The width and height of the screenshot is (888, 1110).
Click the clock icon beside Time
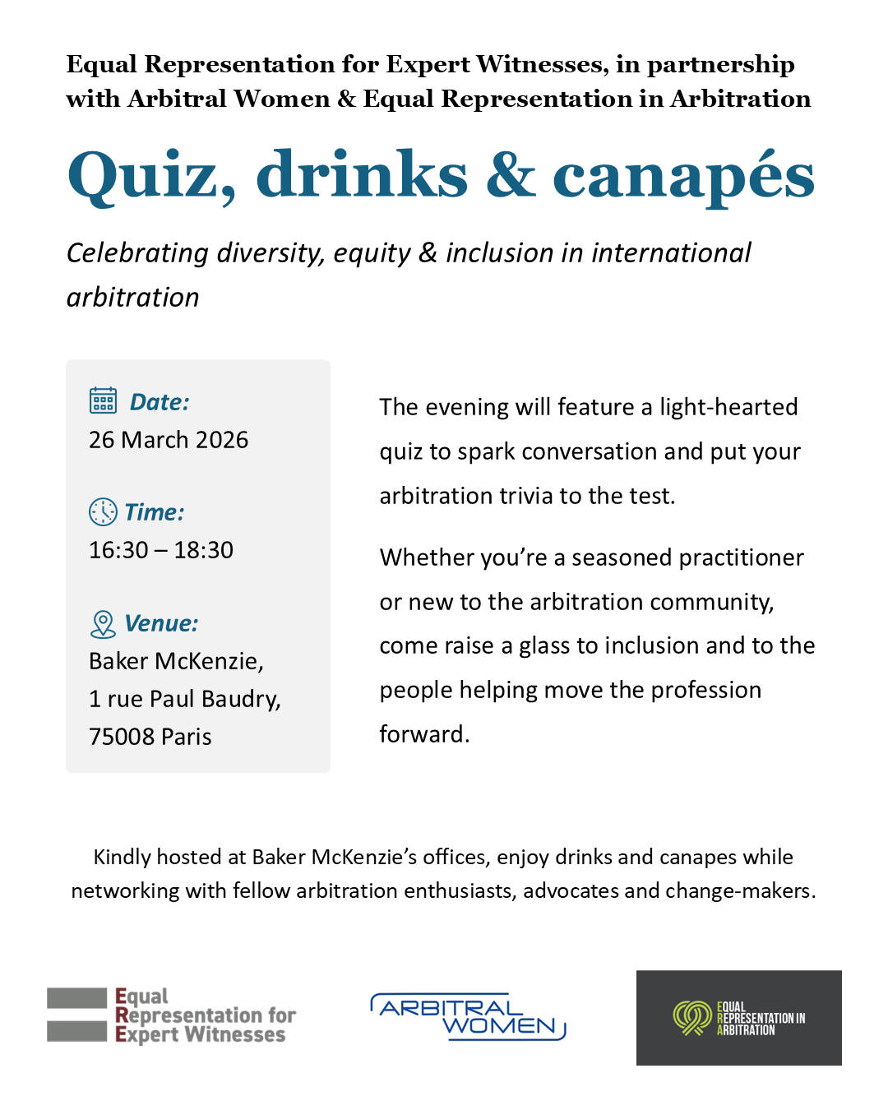pos(103,511)
